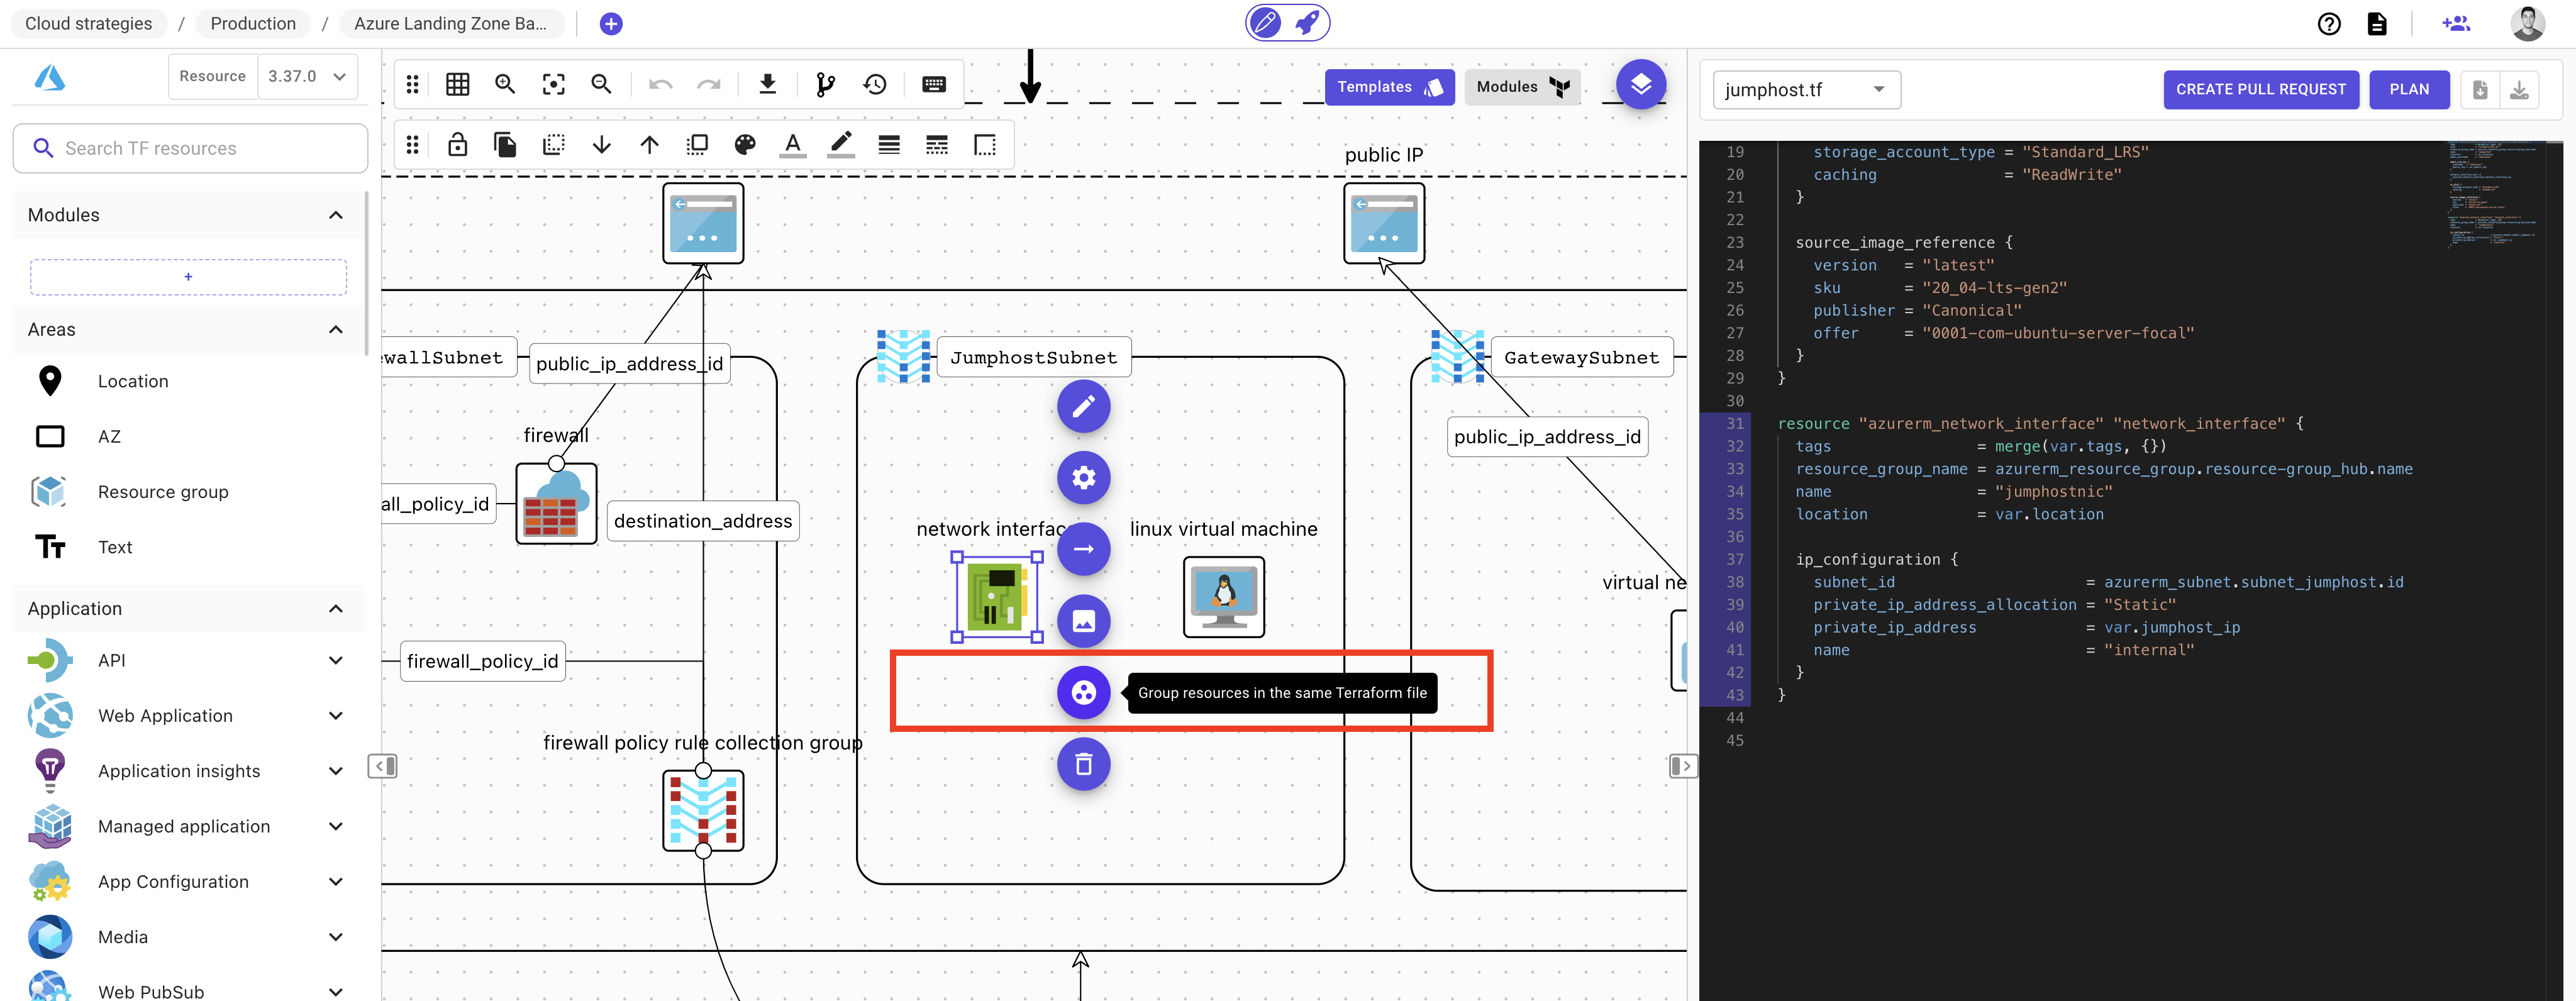Click the layers floating button
2576x1001 pixels.
[x=1640, y=85]
